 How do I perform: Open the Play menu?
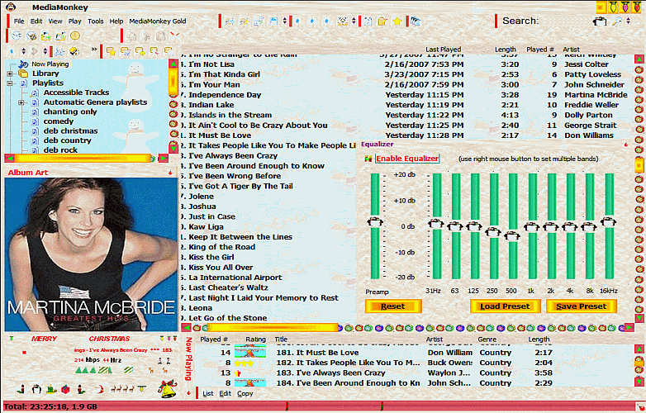pyautogui.click(x=75, y=21)
